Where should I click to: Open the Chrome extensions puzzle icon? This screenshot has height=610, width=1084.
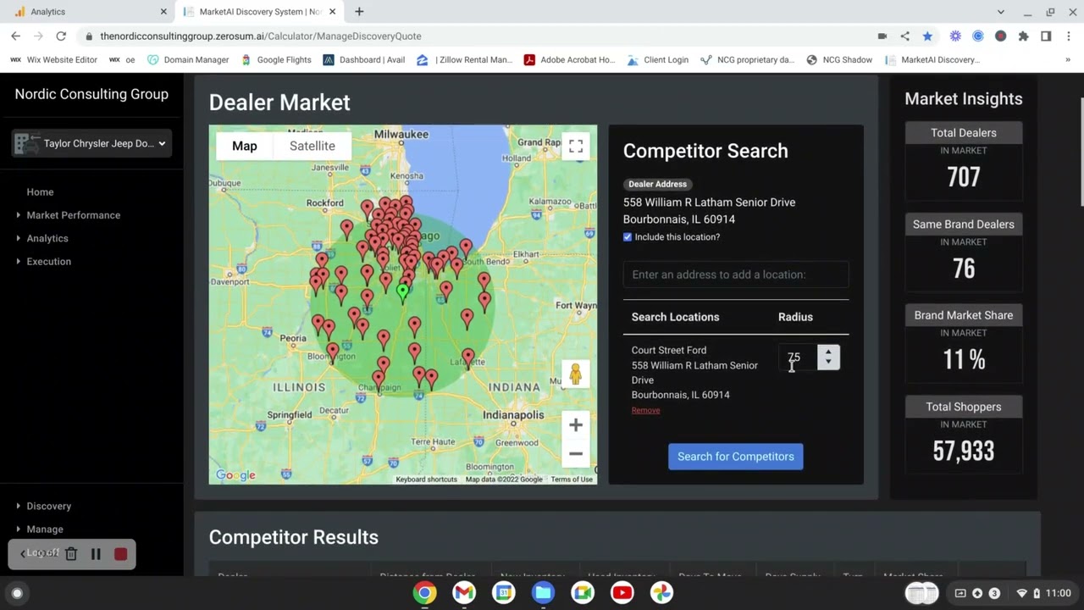(1023, 36)
